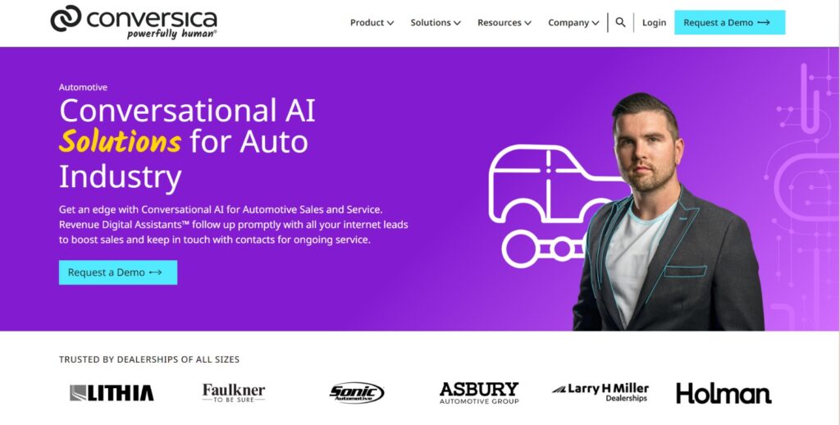Expand the Resources dropdown chevron
The height and width of the screenshot is (425, 840).
click(527, 23)
